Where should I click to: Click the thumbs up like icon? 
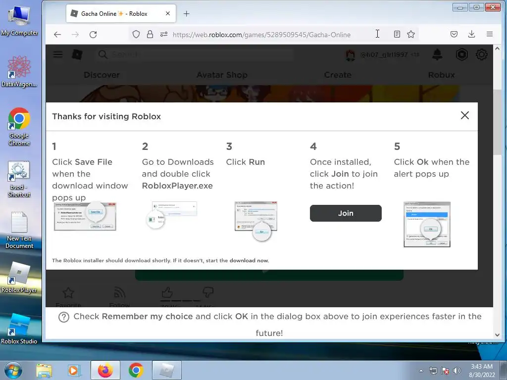click(x=167, y=292)
